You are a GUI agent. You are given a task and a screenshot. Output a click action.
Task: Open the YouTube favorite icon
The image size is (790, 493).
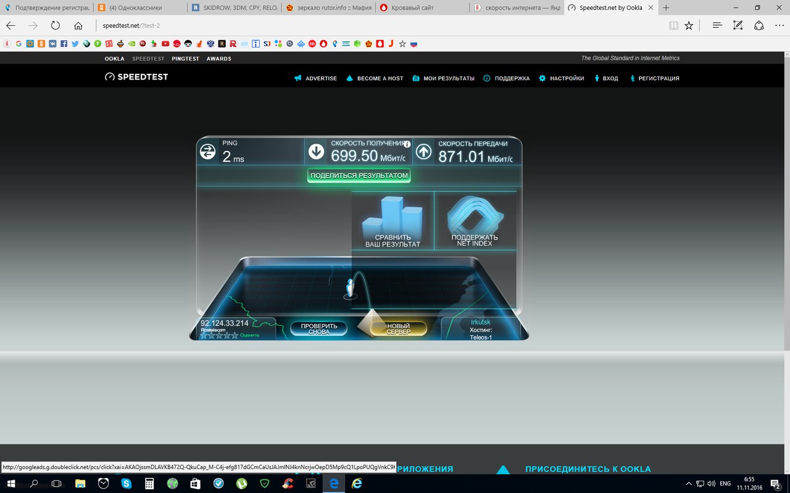tap(165, 44)
